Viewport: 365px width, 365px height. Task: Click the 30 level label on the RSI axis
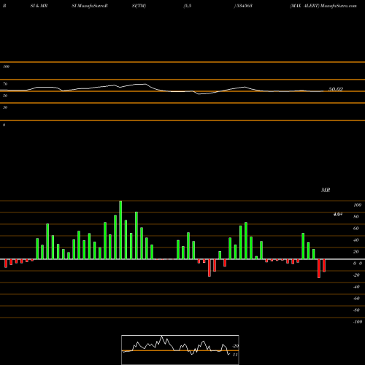(x=5, y=107)
